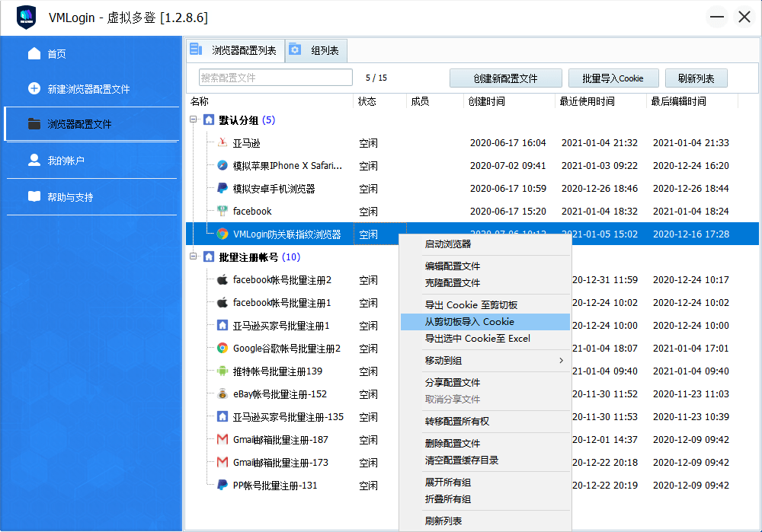
Task: Click 创建新配置文件 button
Action: click(505, 78)
